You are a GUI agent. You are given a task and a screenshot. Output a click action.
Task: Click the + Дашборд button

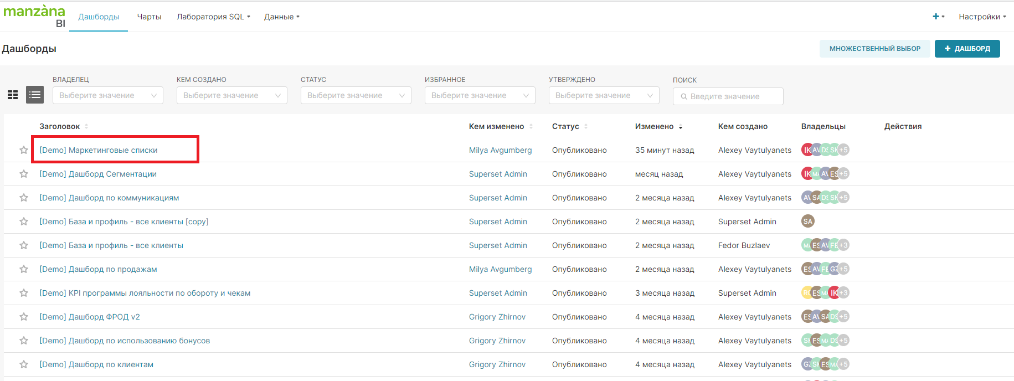(967, 49)
